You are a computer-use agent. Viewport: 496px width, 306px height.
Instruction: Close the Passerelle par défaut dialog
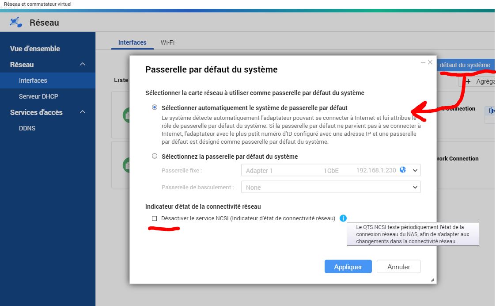pyautogui.click(x=430, y=62)
